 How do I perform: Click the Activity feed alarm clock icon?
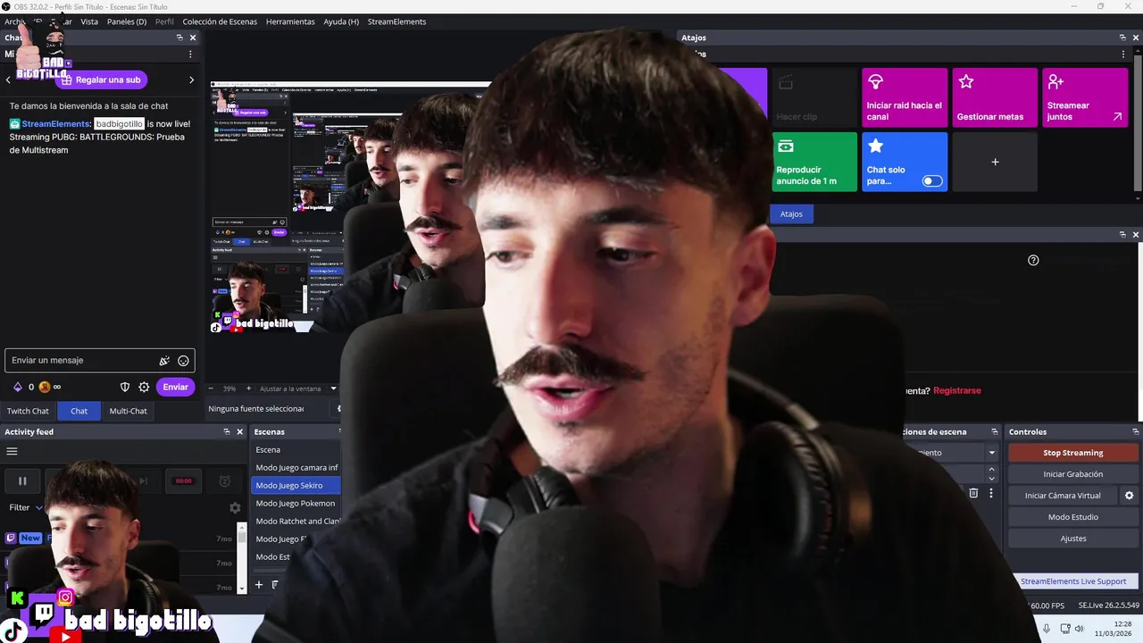pos(225,481)
